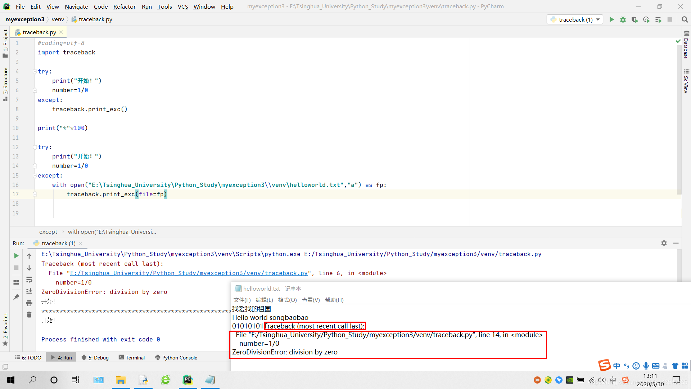The width and height of the screenshot is (691, 389).
Task: Close the traceback.py editor tab
Action: click(61, 32)
